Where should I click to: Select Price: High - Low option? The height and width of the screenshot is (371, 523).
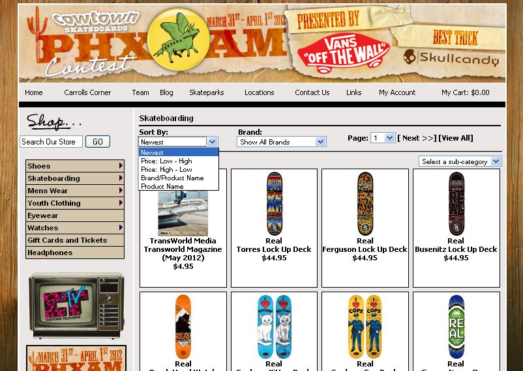[179, 169]
